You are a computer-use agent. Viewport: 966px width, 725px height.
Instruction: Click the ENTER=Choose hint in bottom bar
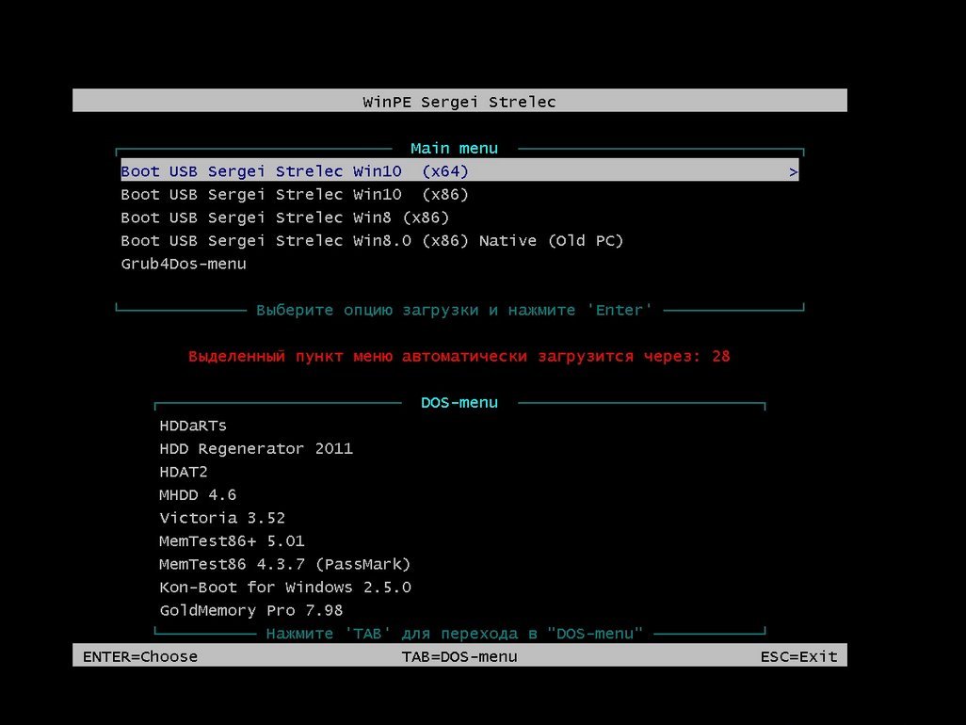[140, 656]
